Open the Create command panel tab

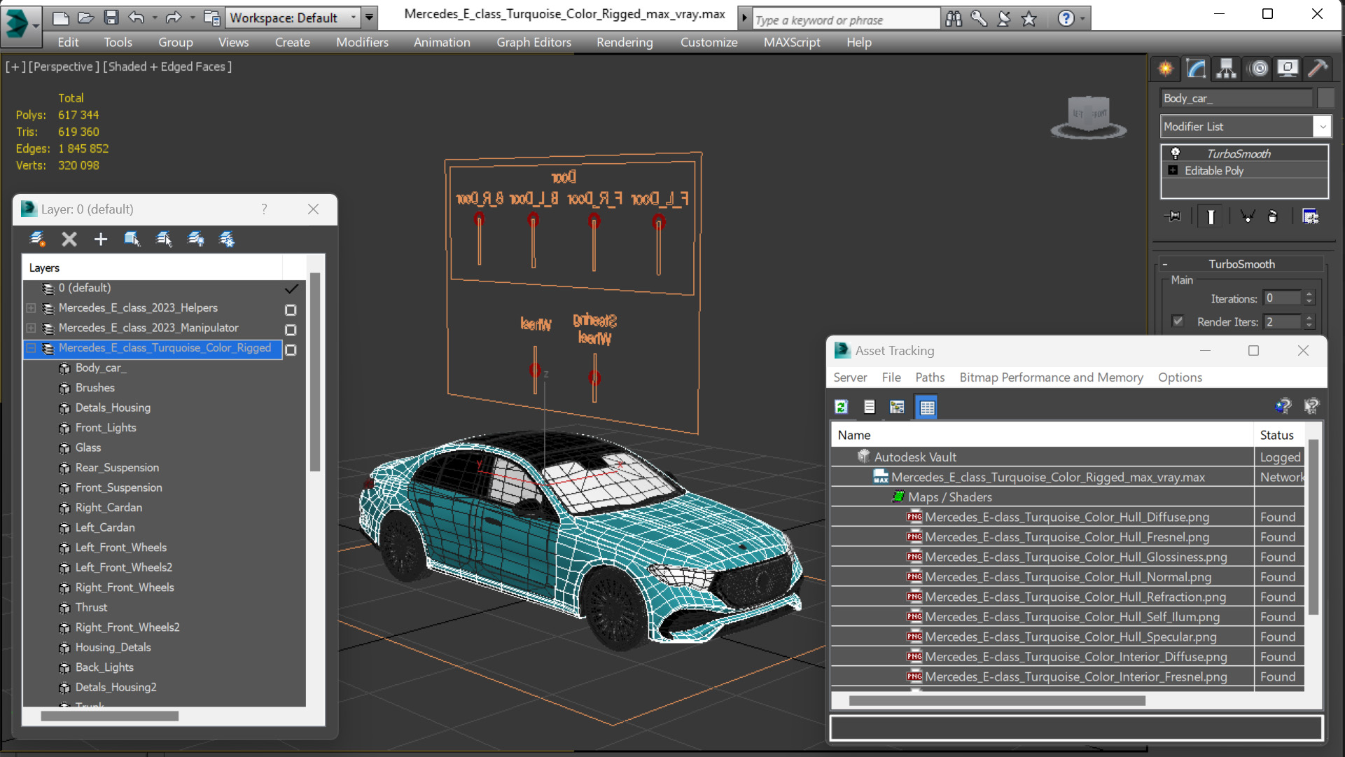click(x=1166, y=68)
